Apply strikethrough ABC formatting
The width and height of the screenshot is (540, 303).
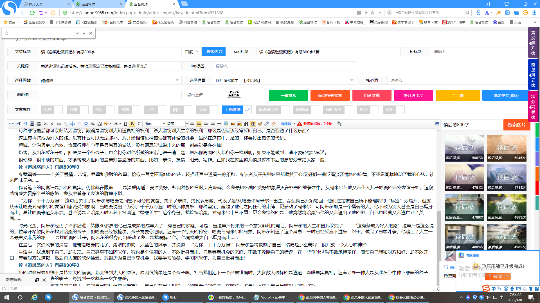tap(93, 124)
